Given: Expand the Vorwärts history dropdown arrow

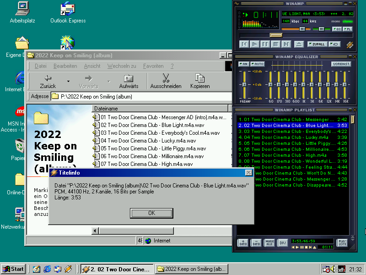Looking at the screenshot, I should 109,82.
